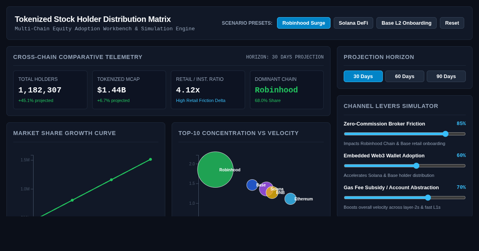
Task: Click the +45.1% projected text
Action: (36, 100)
